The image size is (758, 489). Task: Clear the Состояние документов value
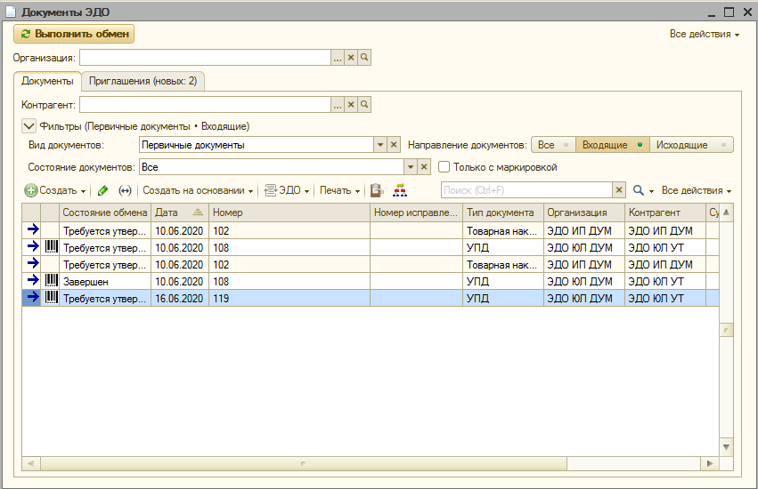pyautogui.click(x=424, y=167)
